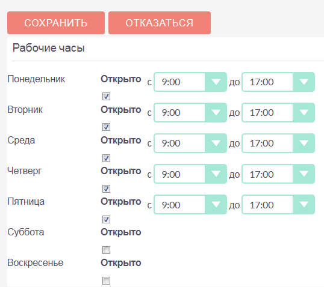
Task: Click the СОХРАНИТЬ button
Action: point(56,23)
